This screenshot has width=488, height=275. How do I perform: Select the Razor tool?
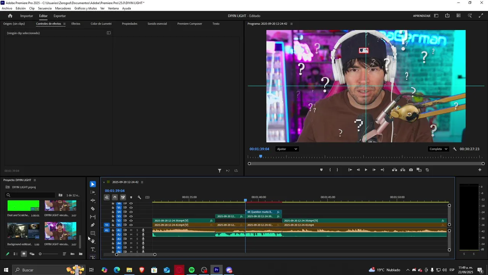pos(93,209)
